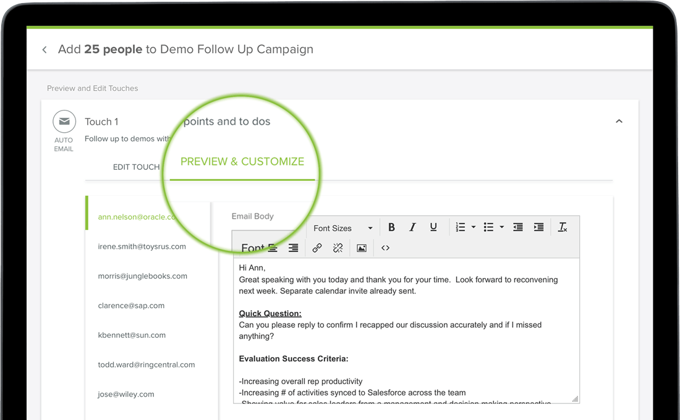Toggle underline formatting
The width and height of the screenshot is (680, 420).
[433, 227]
